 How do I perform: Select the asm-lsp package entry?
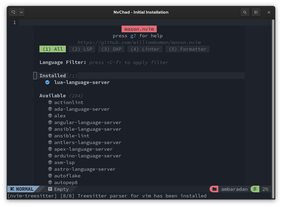(x=64, y=162)
